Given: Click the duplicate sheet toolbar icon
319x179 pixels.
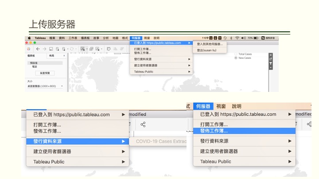Looking at the screenshot, I should tap(91, 49).
